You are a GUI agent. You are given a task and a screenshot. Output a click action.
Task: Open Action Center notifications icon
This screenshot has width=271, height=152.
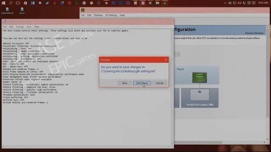click(254, 3)
